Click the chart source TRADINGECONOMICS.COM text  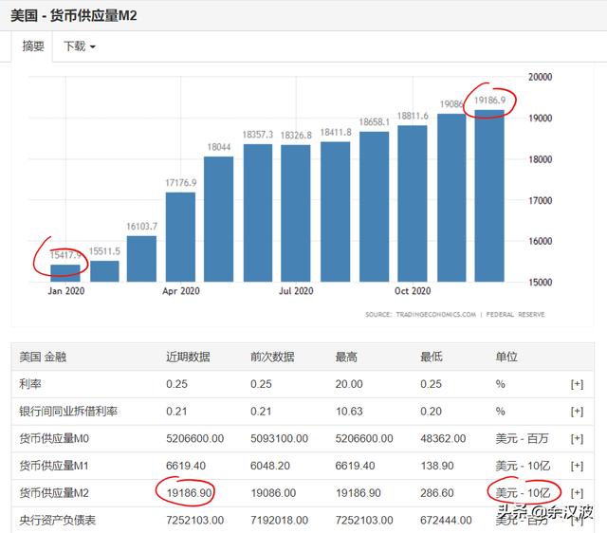[x=436, y=315]
